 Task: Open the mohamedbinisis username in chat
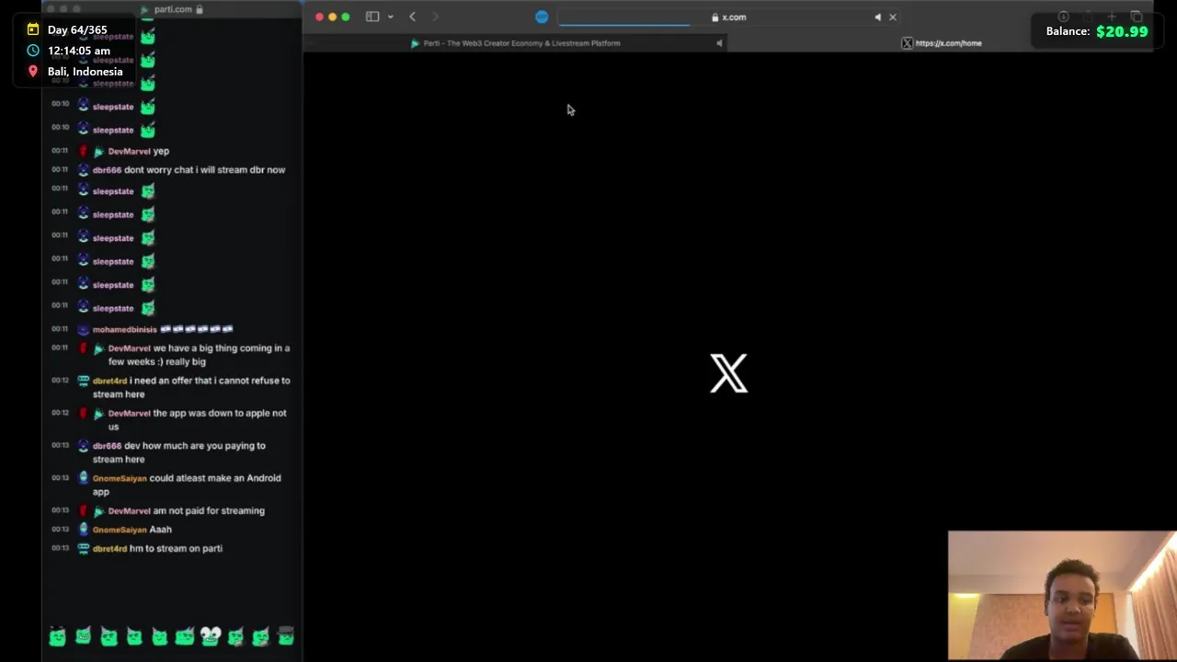click(x=124, y=329)
